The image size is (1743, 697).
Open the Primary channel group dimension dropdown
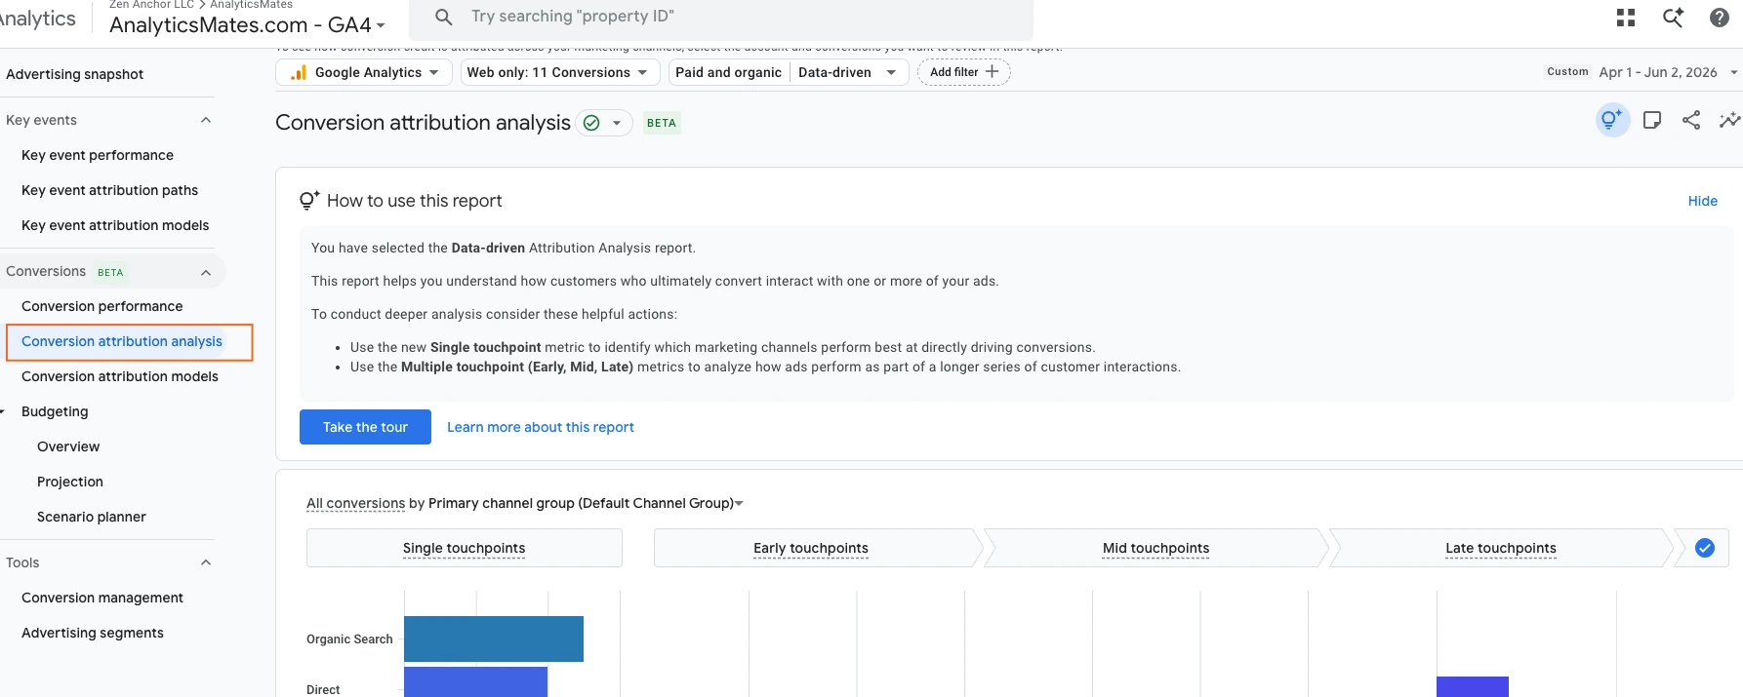[x=586, y=503]
